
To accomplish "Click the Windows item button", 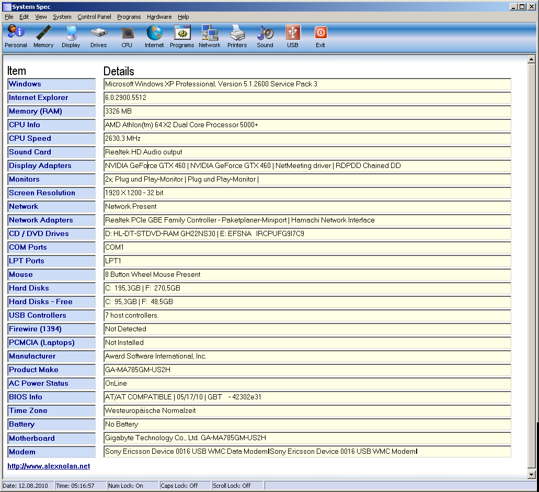I will click(x=52, y=84).
